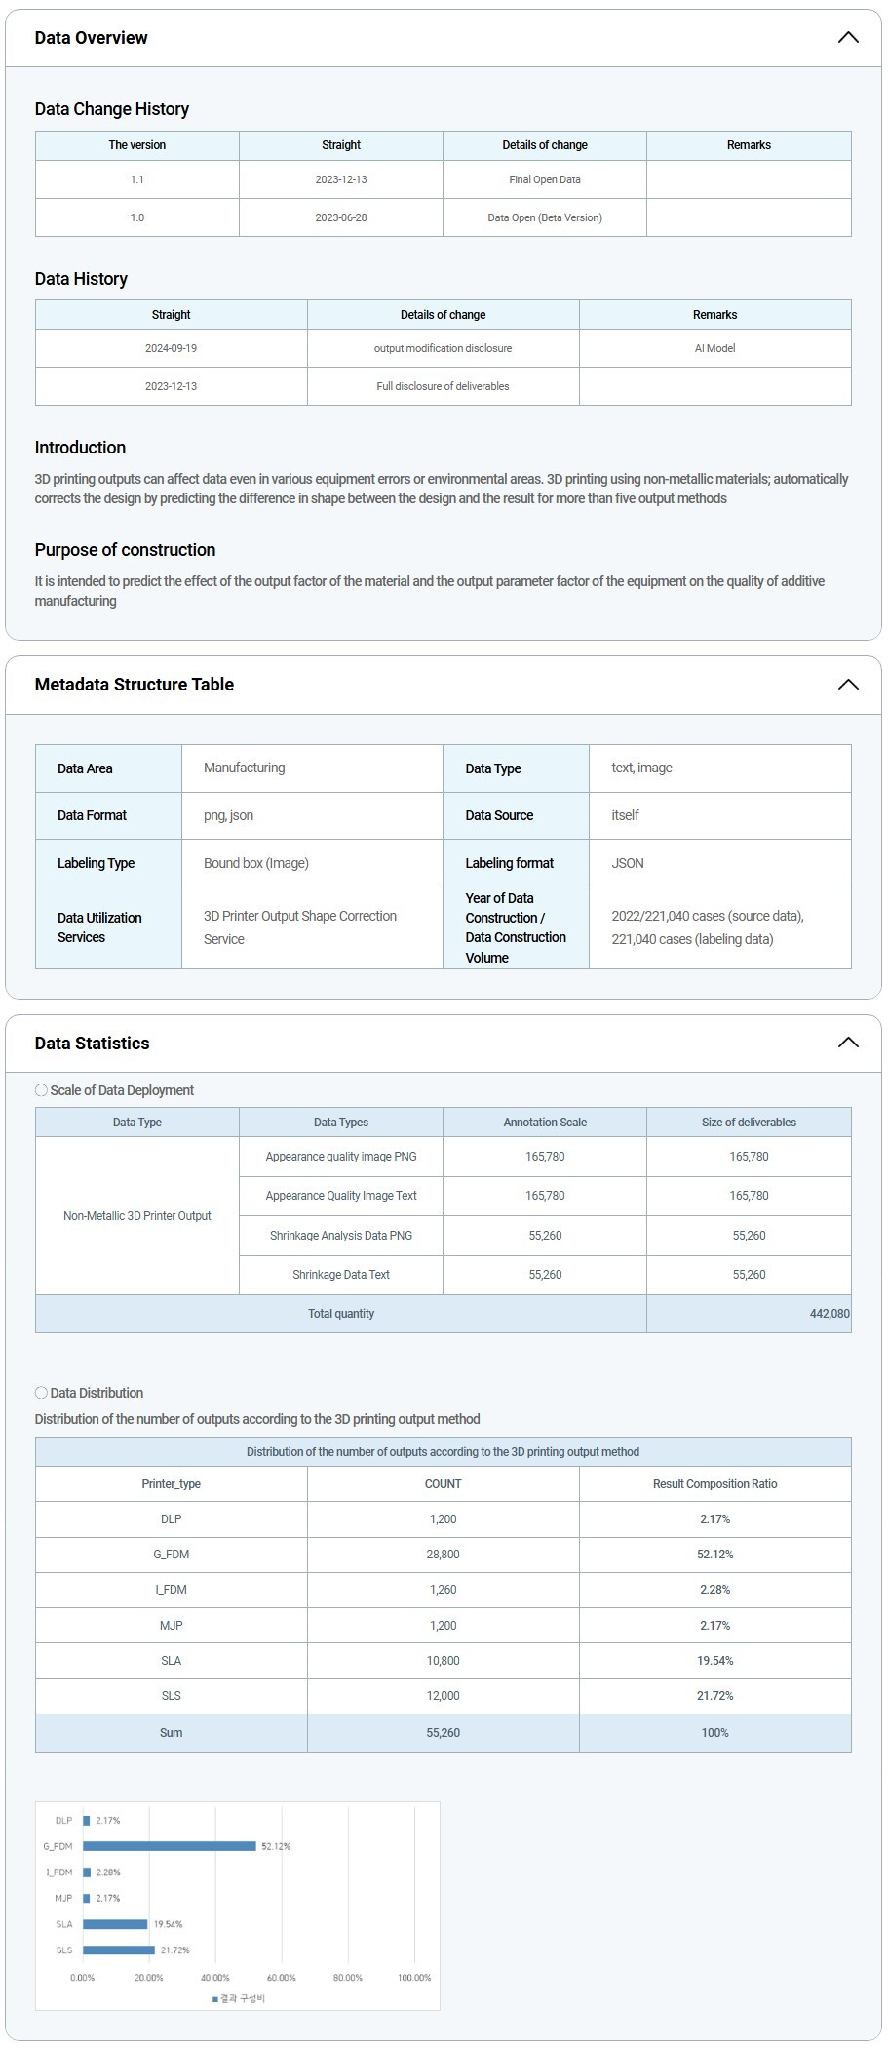Select the Data Distribution circle marker

(x=41, y=1393)
